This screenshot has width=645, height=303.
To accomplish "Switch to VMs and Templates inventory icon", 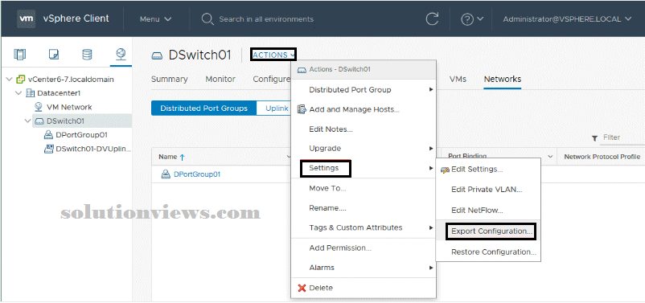I will pos(54,55).
